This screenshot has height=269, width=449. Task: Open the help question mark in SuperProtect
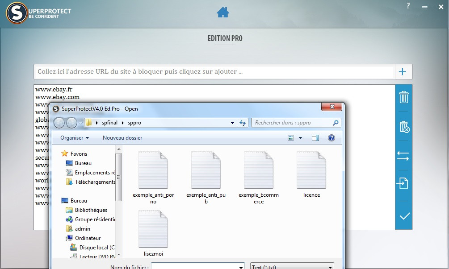[408, 6]
